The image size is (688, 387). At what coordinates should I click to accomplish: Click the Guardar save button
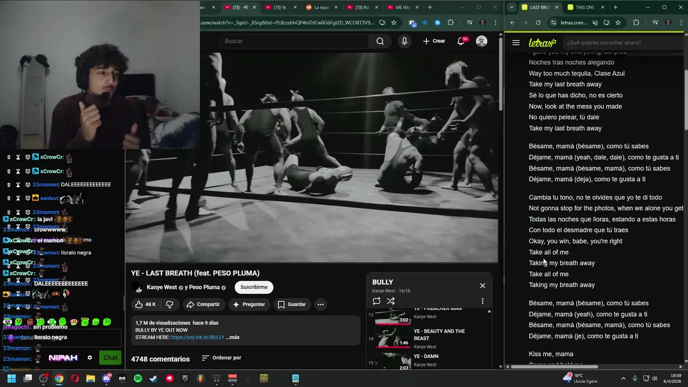(291, 304)
